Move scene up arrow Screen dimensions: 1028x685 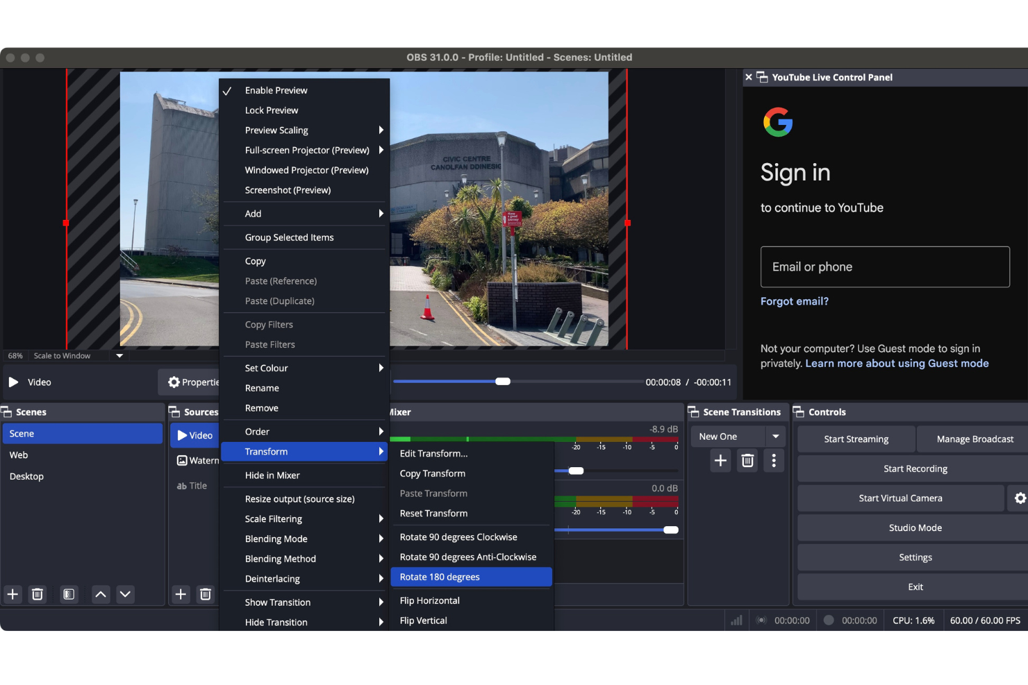(101, 594)
